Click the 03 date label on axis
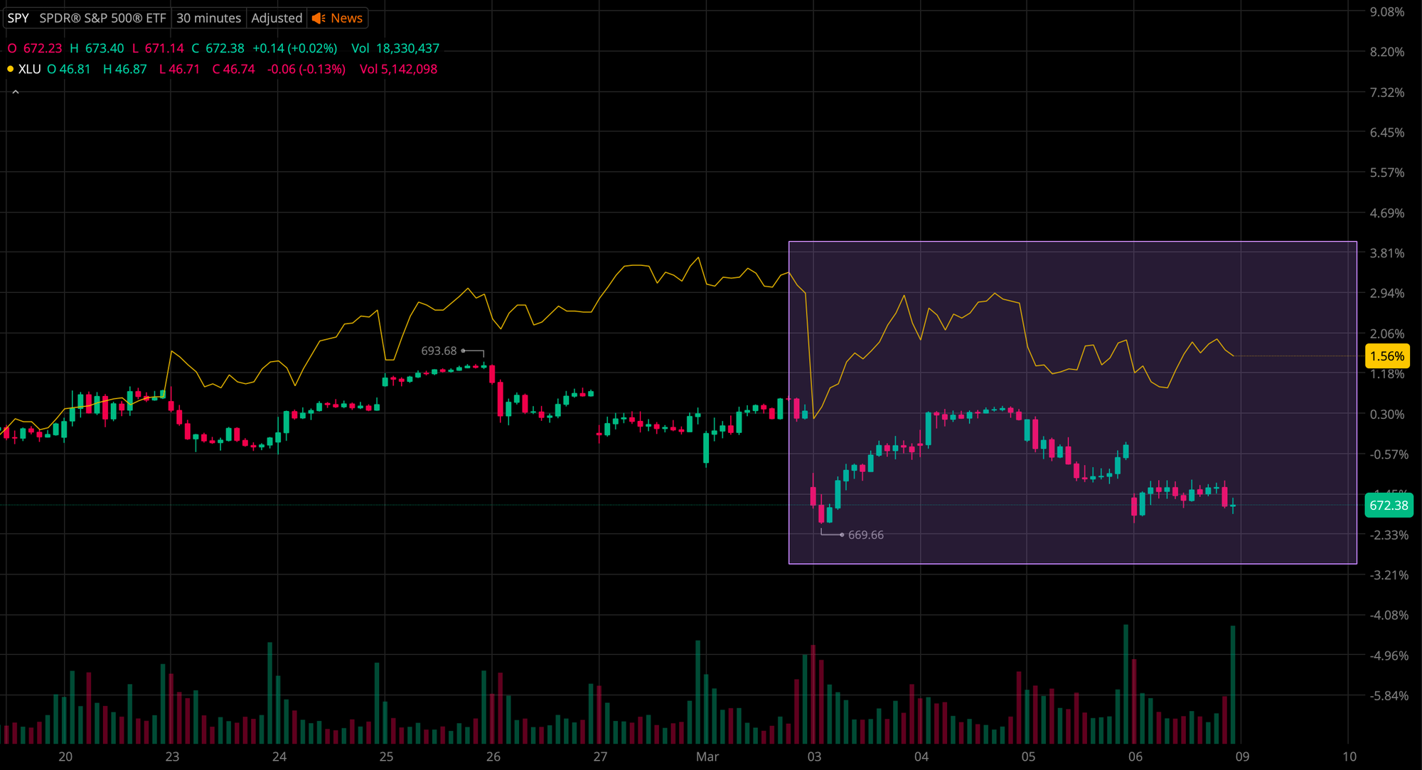This screenshot has height=770, width=1422. 814,756
